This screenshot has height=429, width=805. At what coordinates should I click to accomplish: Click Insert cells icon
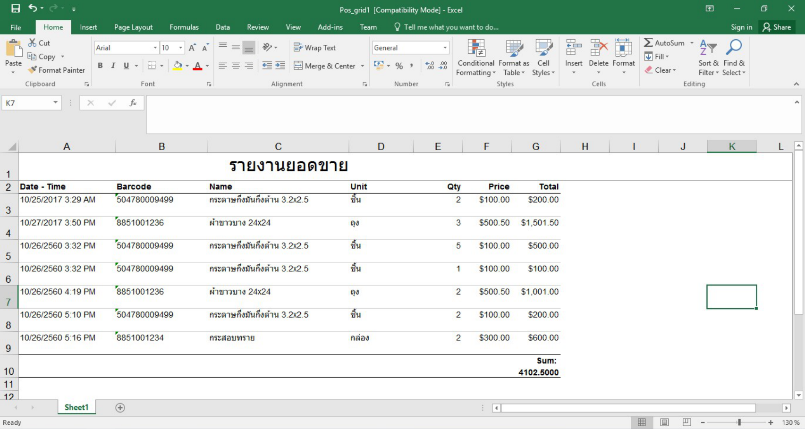574,47
